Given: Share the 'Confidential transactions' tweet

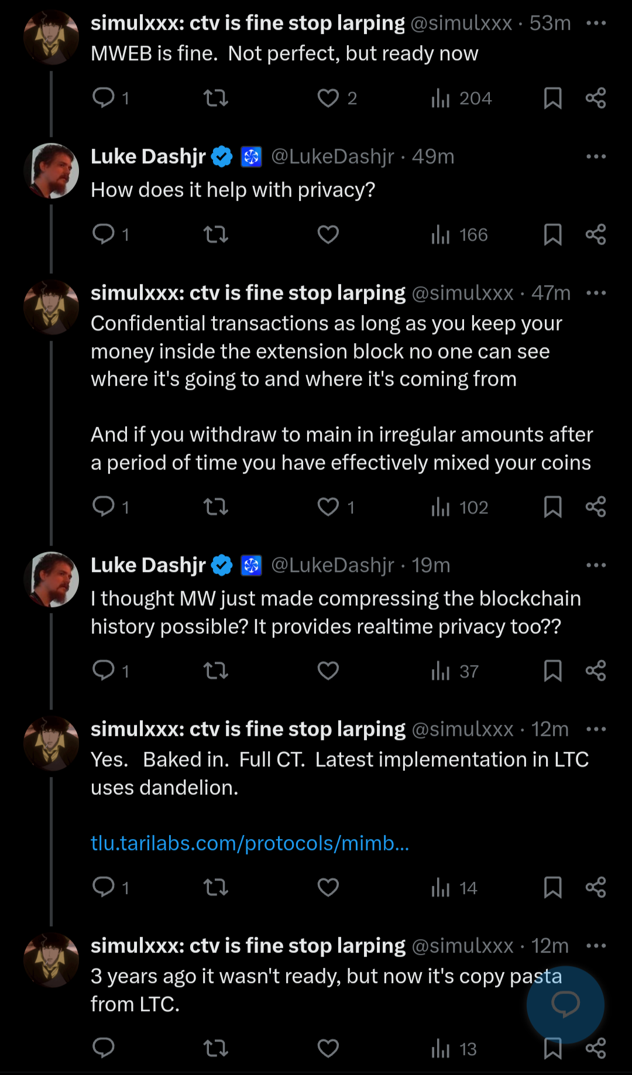Looking at the screenshot, I should point(595,506).
